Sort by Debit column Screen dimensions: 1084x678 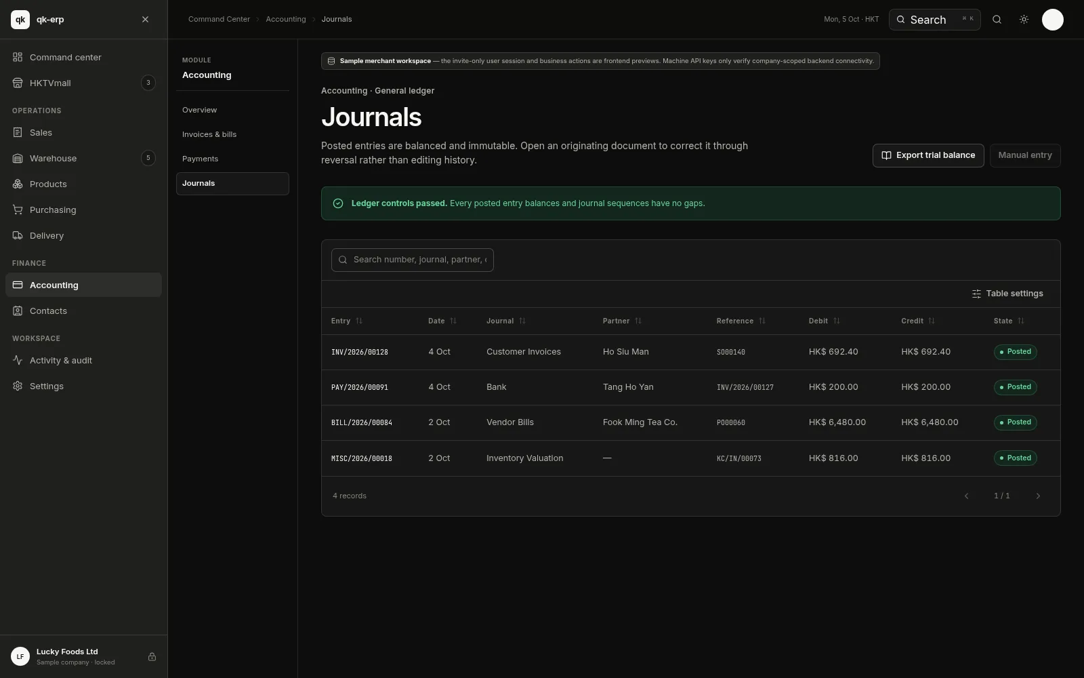(825, 321)
